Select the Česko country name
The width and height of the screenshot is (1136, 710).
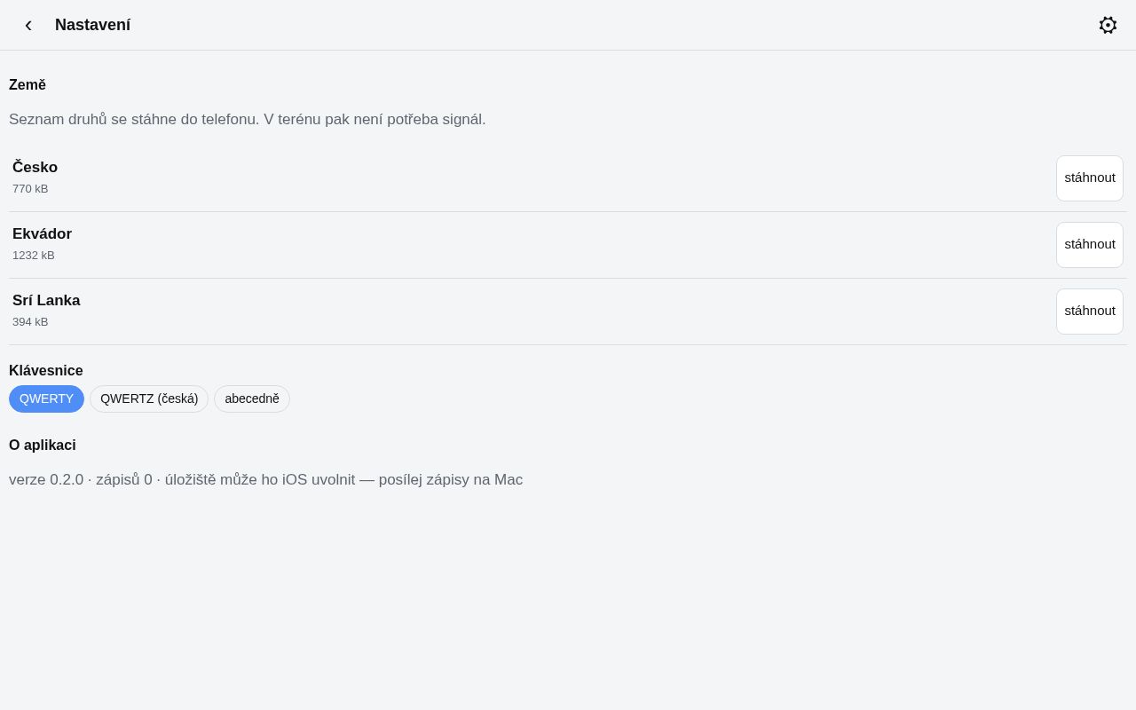click(x=35, y=167)
